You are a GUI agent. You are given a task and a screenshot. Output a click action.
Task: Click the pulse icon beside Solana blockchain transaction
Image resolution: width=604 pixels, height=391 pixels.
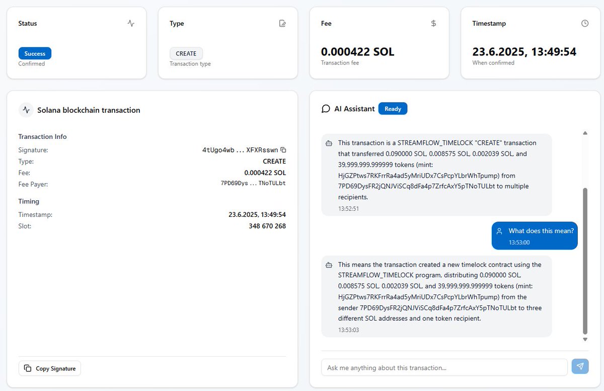[26, 110]
